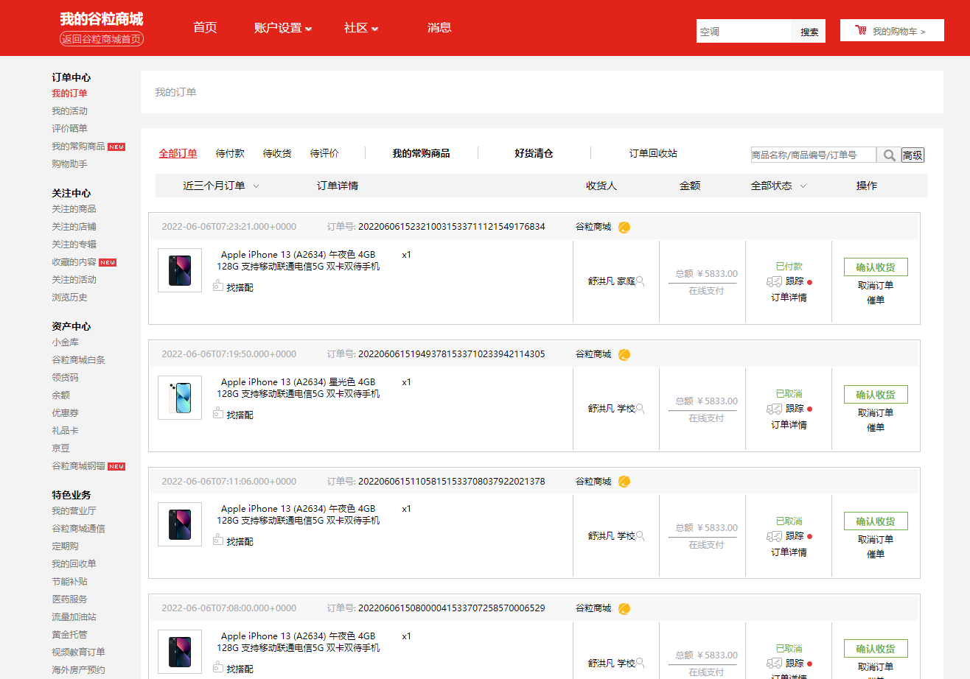Screen dimensions: 970x679
Task: Click the magnifier icon beside order search field
Action: pyautogui.click(x=889, y=155)
